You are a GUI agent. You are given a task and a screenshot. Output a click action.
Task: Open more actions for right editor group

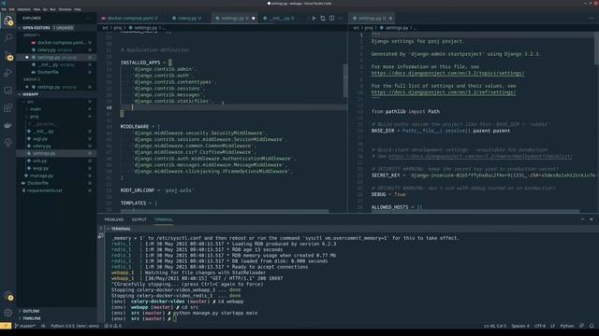click(592, 18)
